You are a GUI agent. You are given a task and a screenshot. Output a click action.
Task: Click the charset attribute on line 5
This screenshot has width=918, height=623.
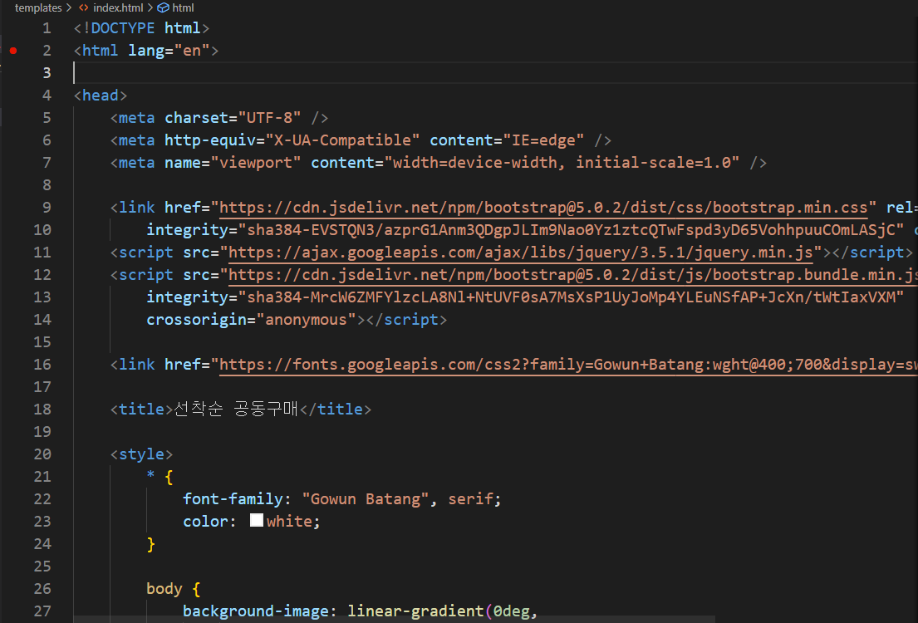point(197,118)
